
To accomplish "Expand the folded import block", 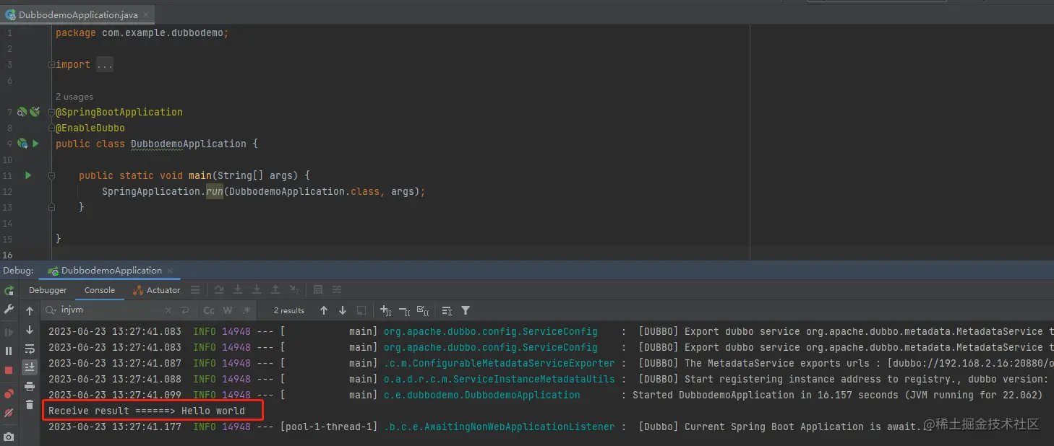I will click(51, 64).
